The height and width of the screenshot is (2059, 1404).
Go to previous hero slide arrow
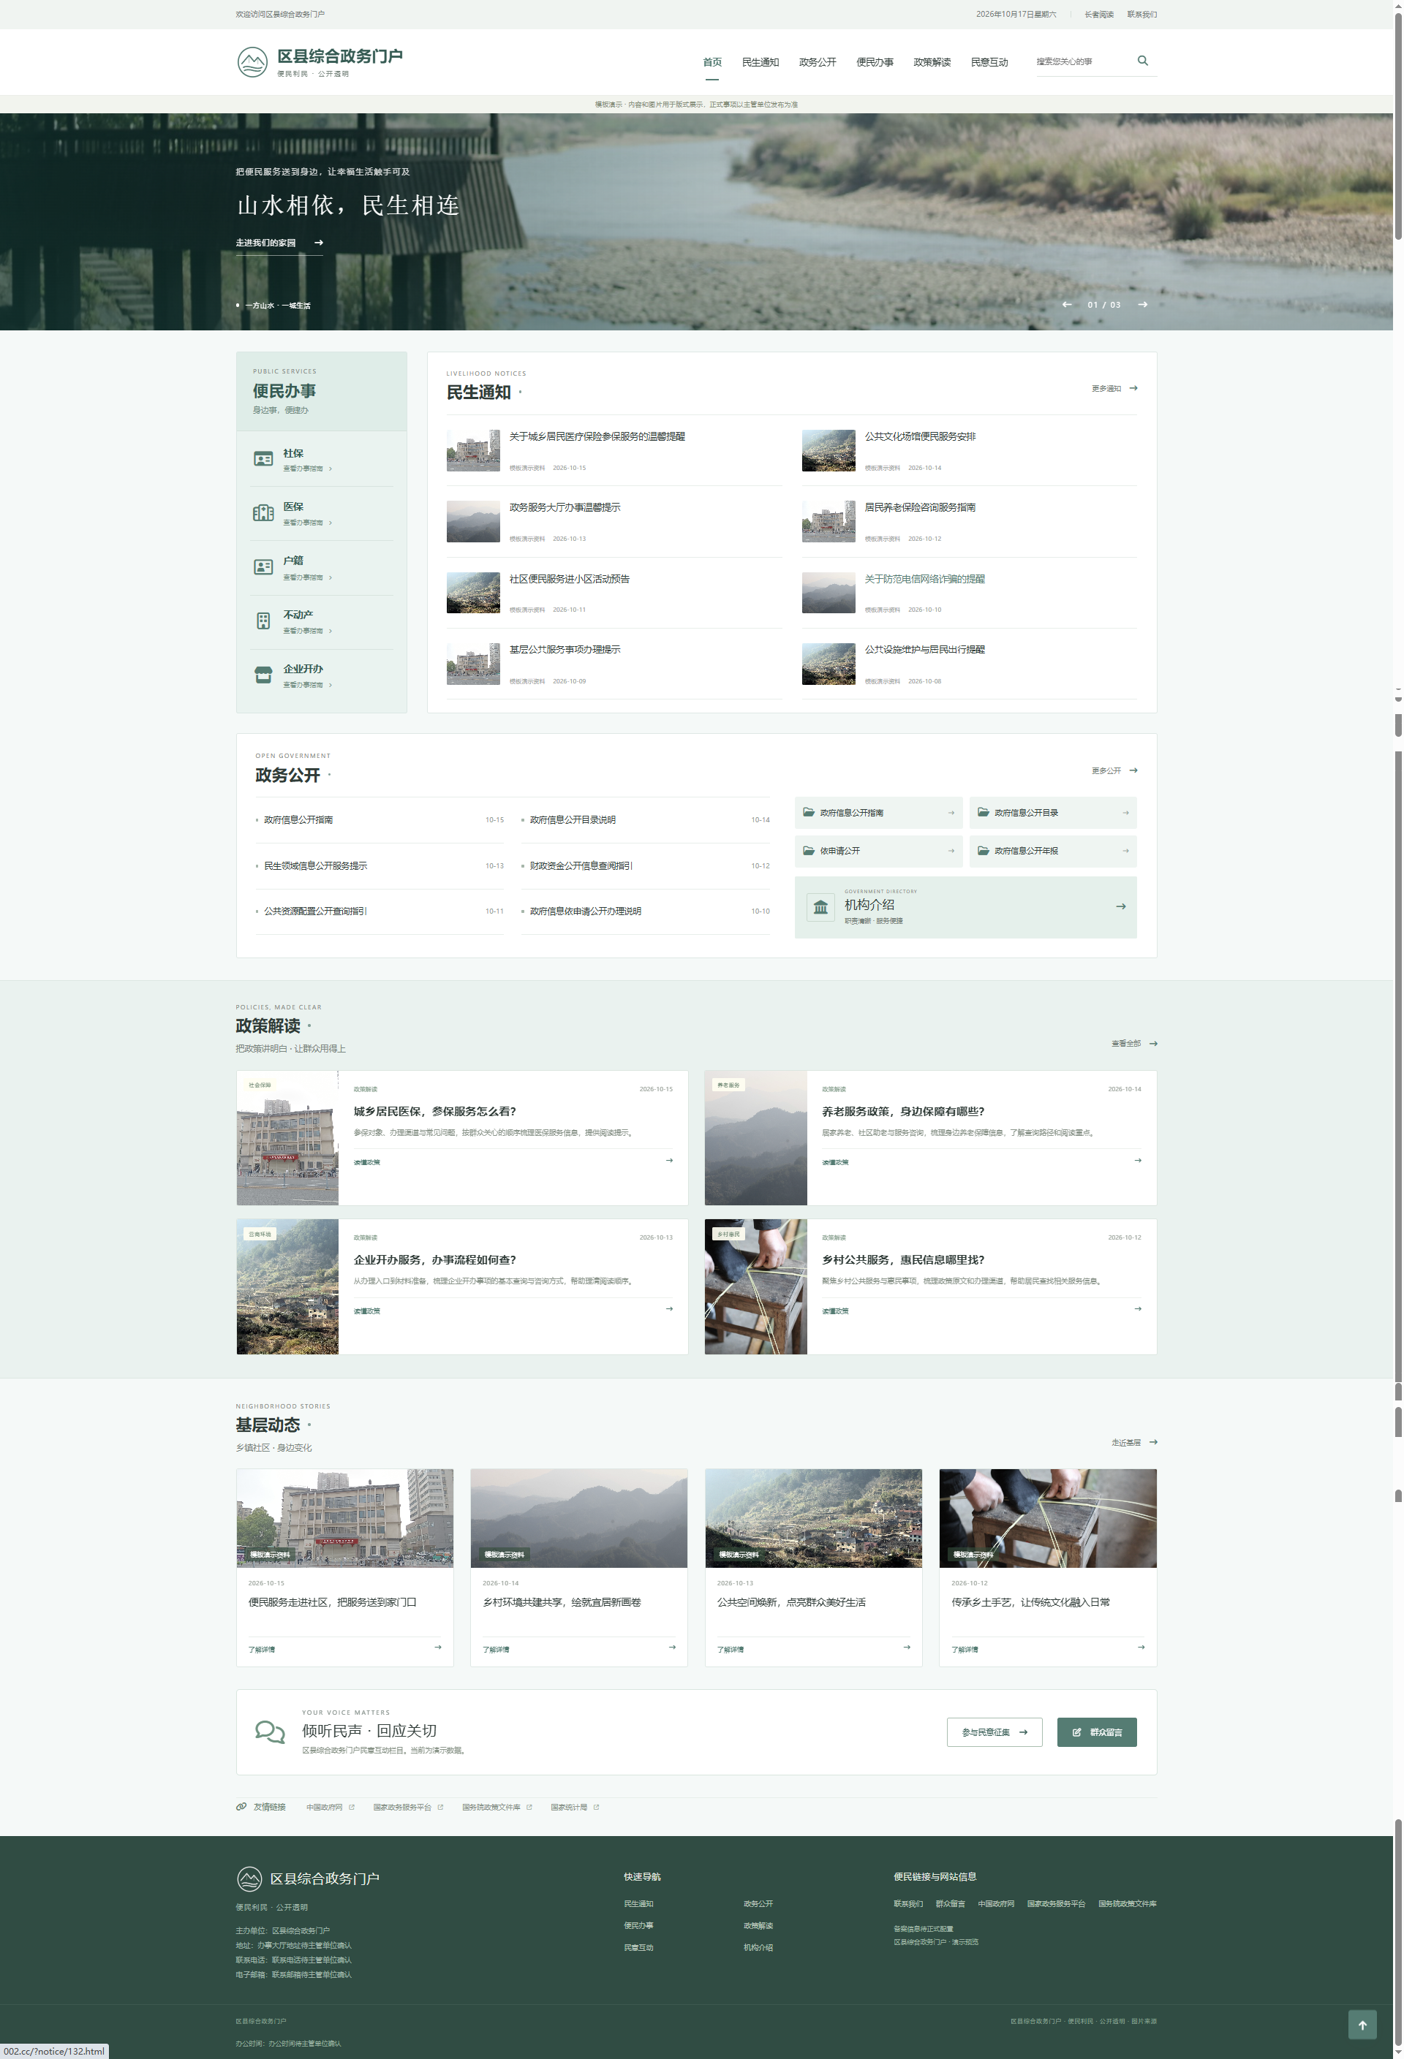(1067, 305)
